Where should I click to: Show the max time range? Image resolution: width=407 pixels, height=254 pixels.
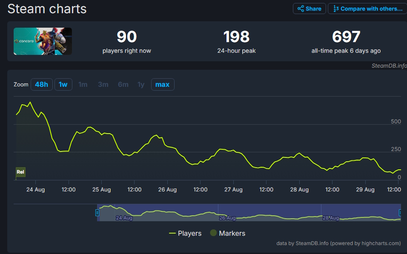coord(162,84)
